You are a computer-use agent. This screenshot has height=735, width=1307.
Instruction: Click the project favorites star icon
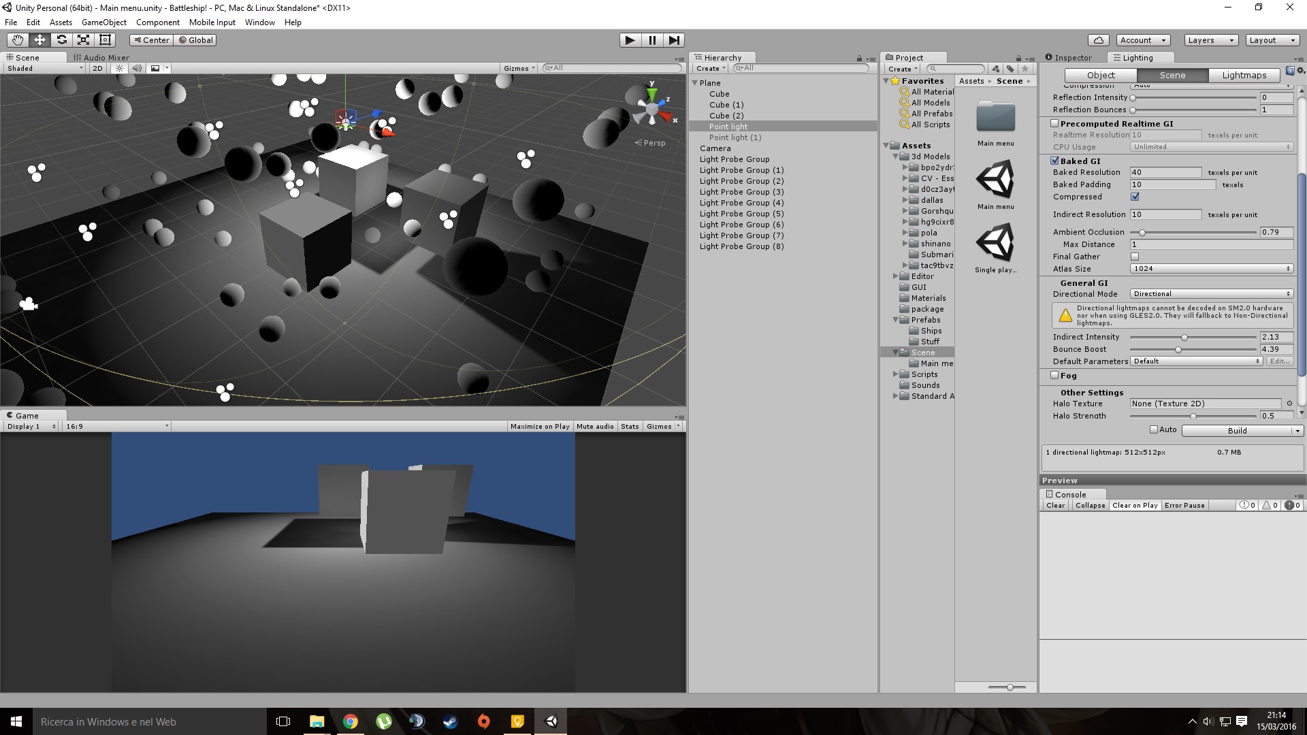tap(1025, 69)
